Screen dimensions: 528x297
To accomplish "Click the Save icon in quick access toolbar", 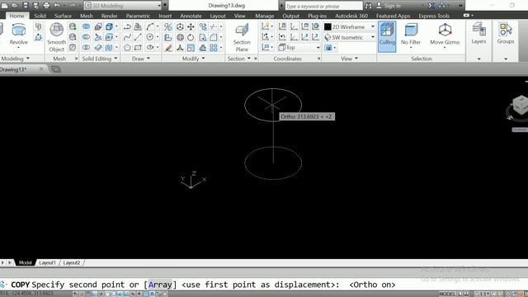I will (x=26, y=6).
